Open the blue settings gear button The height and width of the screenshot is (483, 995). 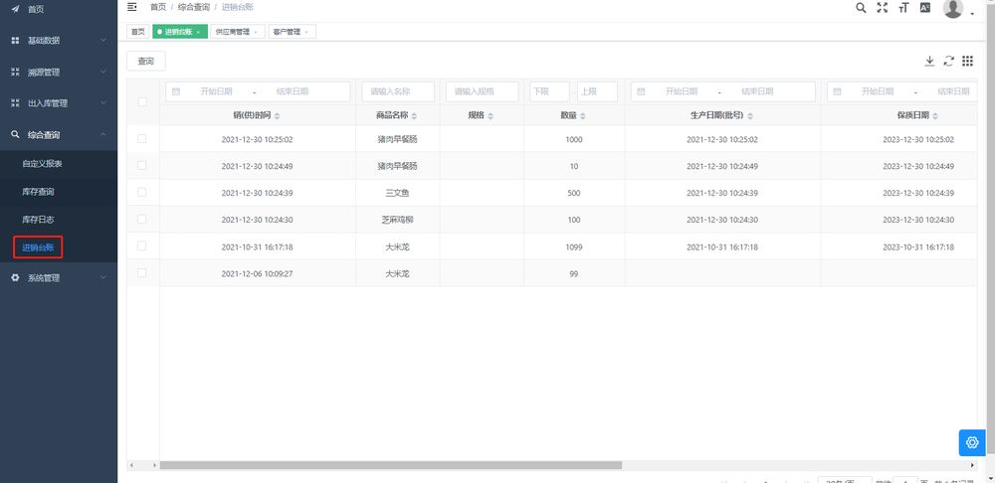pos(971,442)
